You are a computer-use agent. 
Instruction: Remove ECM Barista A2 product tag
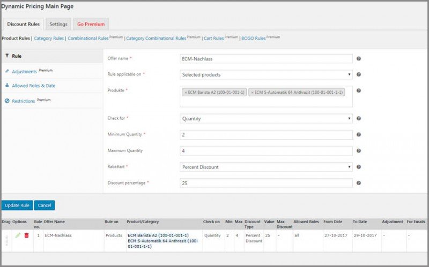click(x=186, y=93)
